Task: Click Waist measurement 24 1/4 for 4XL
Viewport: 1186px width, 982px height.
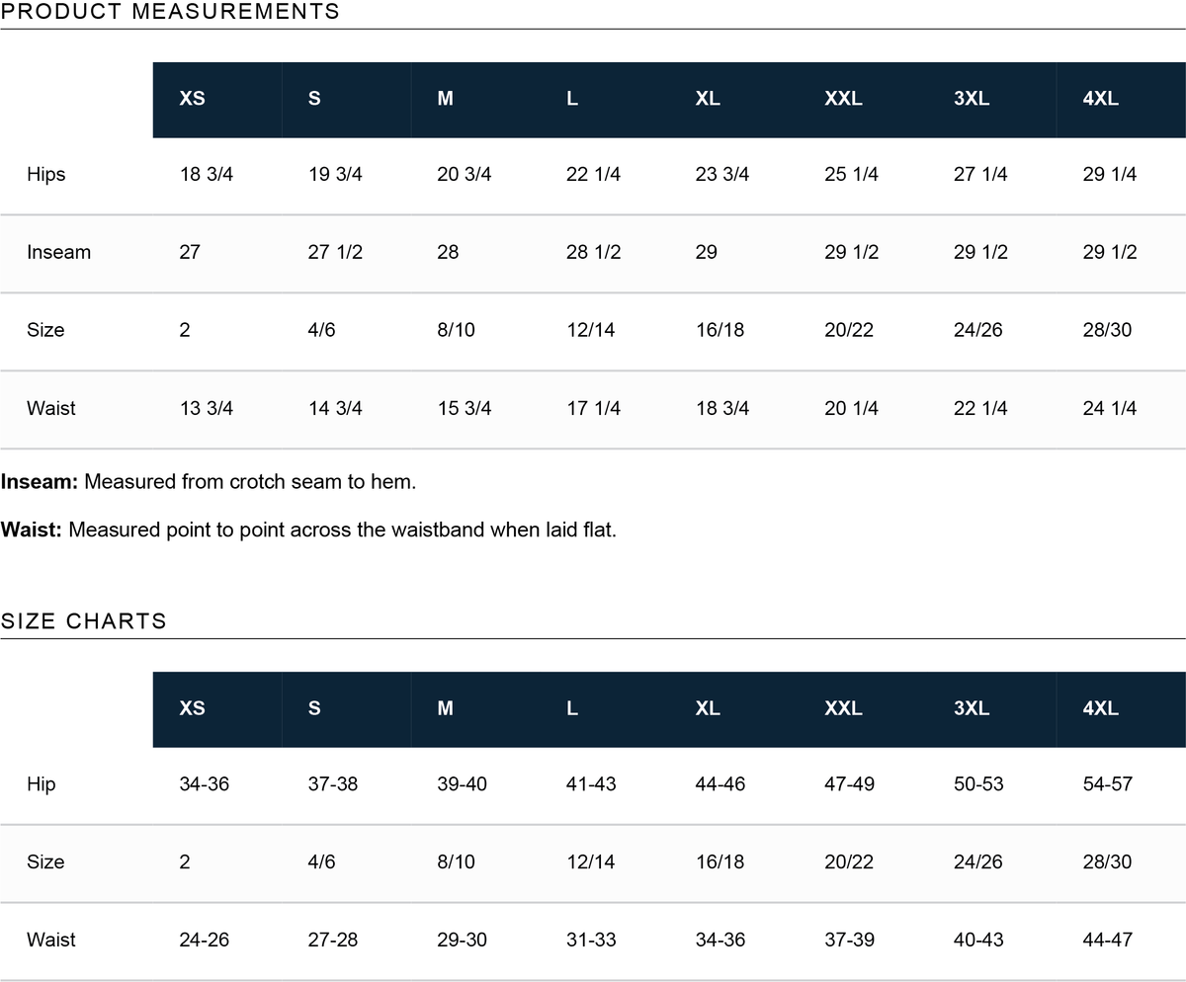Action: [1110, 408]
